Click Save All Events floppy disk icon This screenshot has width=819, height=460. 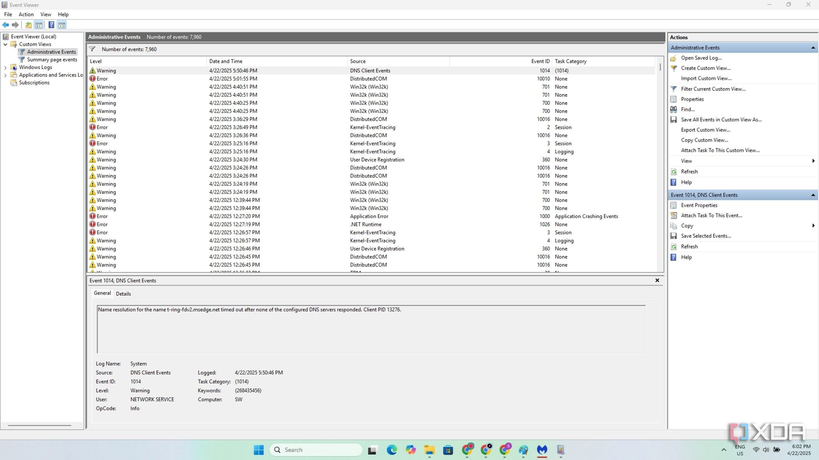(x=674, y=120)
